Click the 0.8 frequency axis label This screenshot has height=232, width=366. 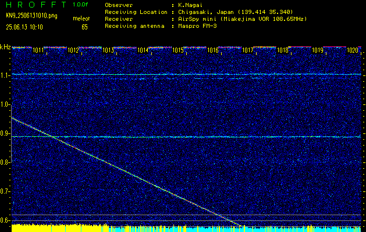[4, 162]
